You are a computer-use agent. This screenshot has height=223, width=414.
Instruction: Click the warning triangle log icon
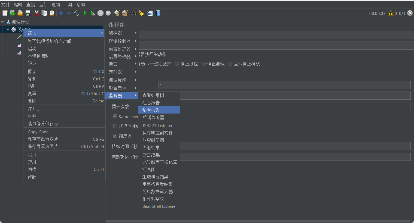(391, 13)
